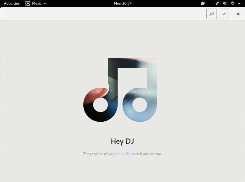Screen dimensions: 245x182
Task: Open the Music folder link
Action: pos(126,154)
